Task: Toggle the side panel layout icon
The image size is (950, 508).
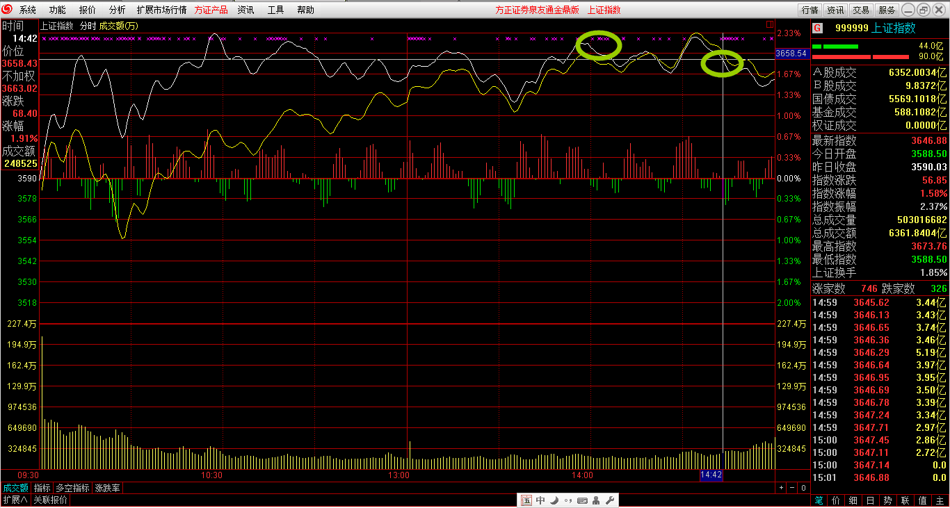Action: pos(769,25)
